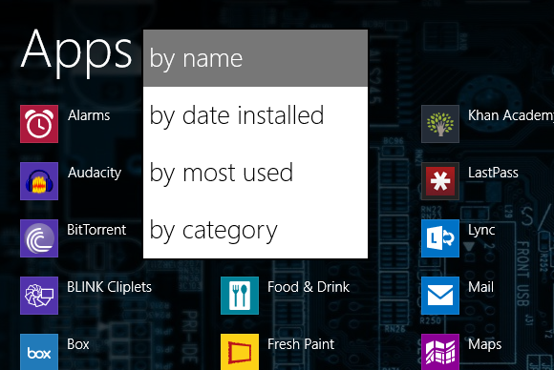Open the Mail envelope icon
The width and height of the screenshot is (554, 370).
tap(440, 296)
